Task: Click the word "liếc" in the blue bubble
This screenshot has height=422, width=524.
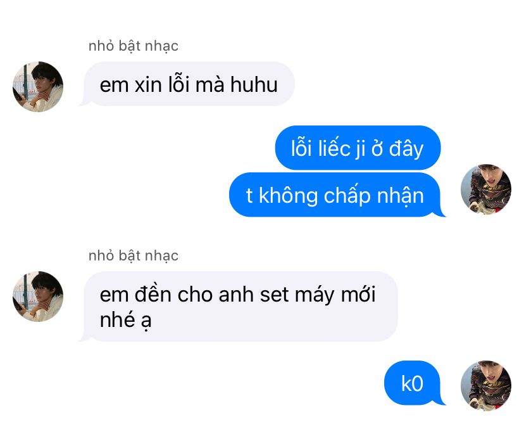Action: pos(334,148)
